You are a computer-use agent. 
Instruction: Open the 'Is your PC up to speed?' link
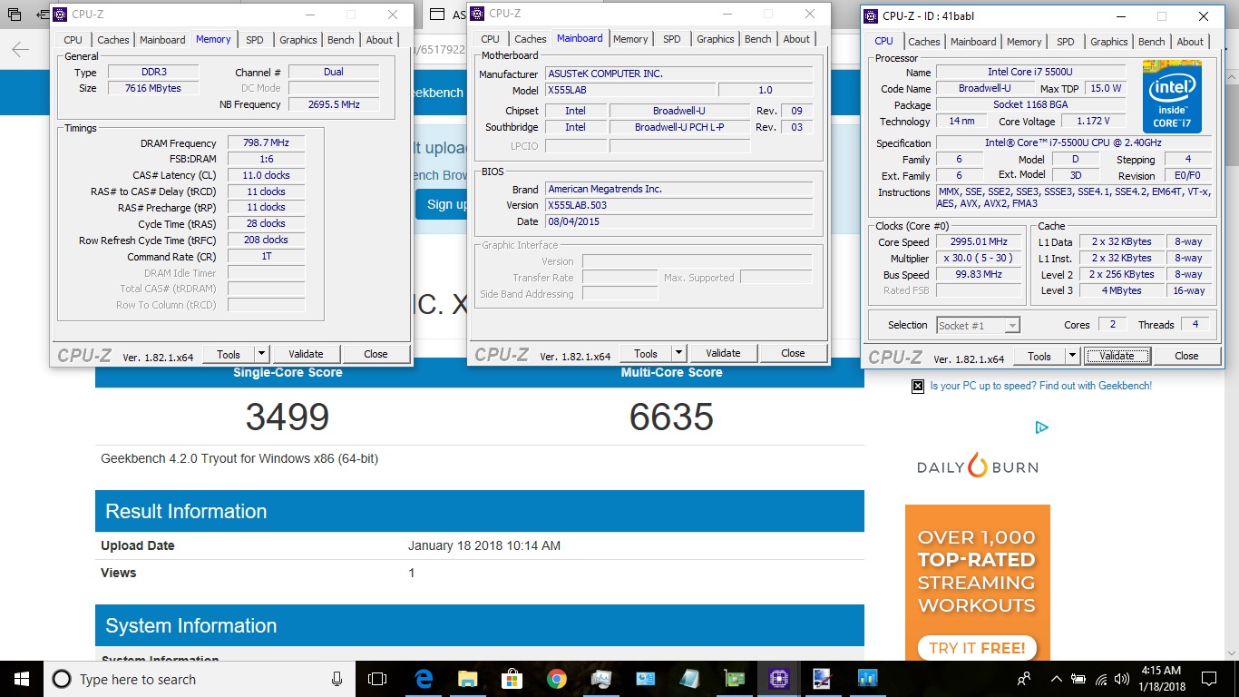(x=1040, y=386)
